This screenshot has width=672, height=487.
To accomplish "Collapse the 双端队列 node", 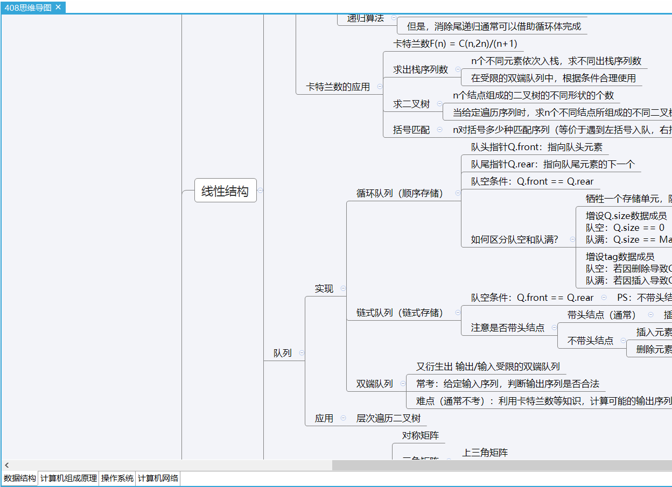I will click(402, 384).
